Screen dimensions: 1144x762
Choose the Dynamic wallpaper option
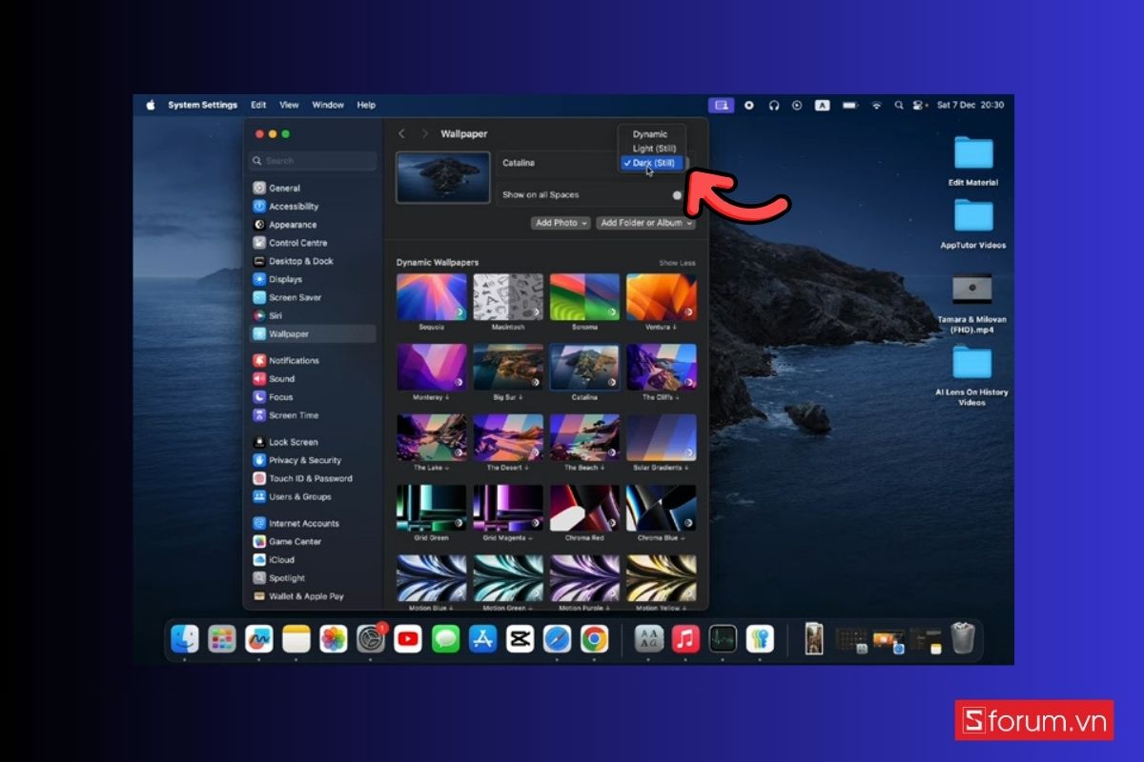(650, 134)
